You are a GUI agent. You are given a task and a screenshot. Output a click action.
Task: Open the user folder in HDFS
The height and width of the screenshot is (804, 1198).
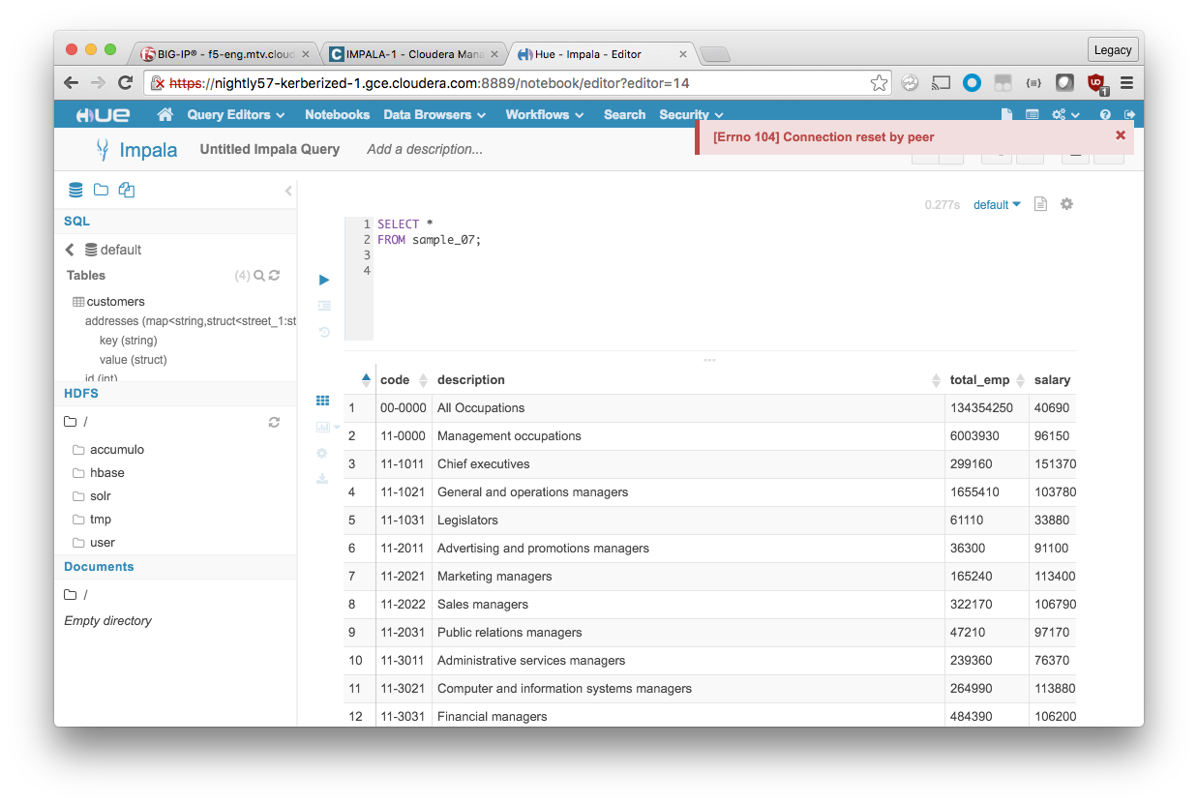click(x=103, y=543)
